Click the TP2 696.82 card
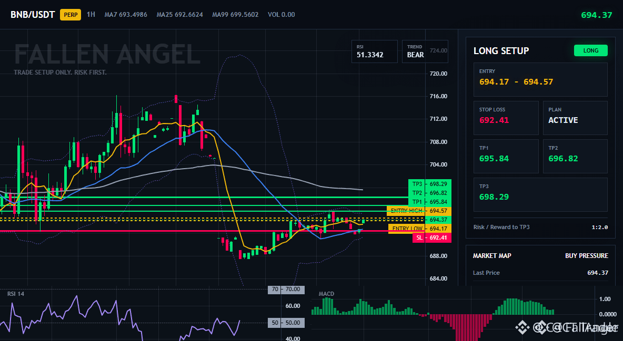This screenshot has width=623, height=341. click(x=575, y=156)
